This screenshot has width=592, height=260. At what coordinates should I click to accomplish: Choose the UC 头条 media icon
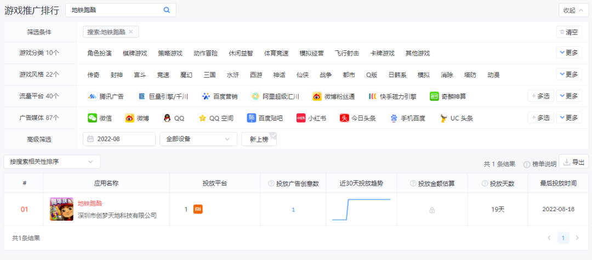(x=443, y=118)
